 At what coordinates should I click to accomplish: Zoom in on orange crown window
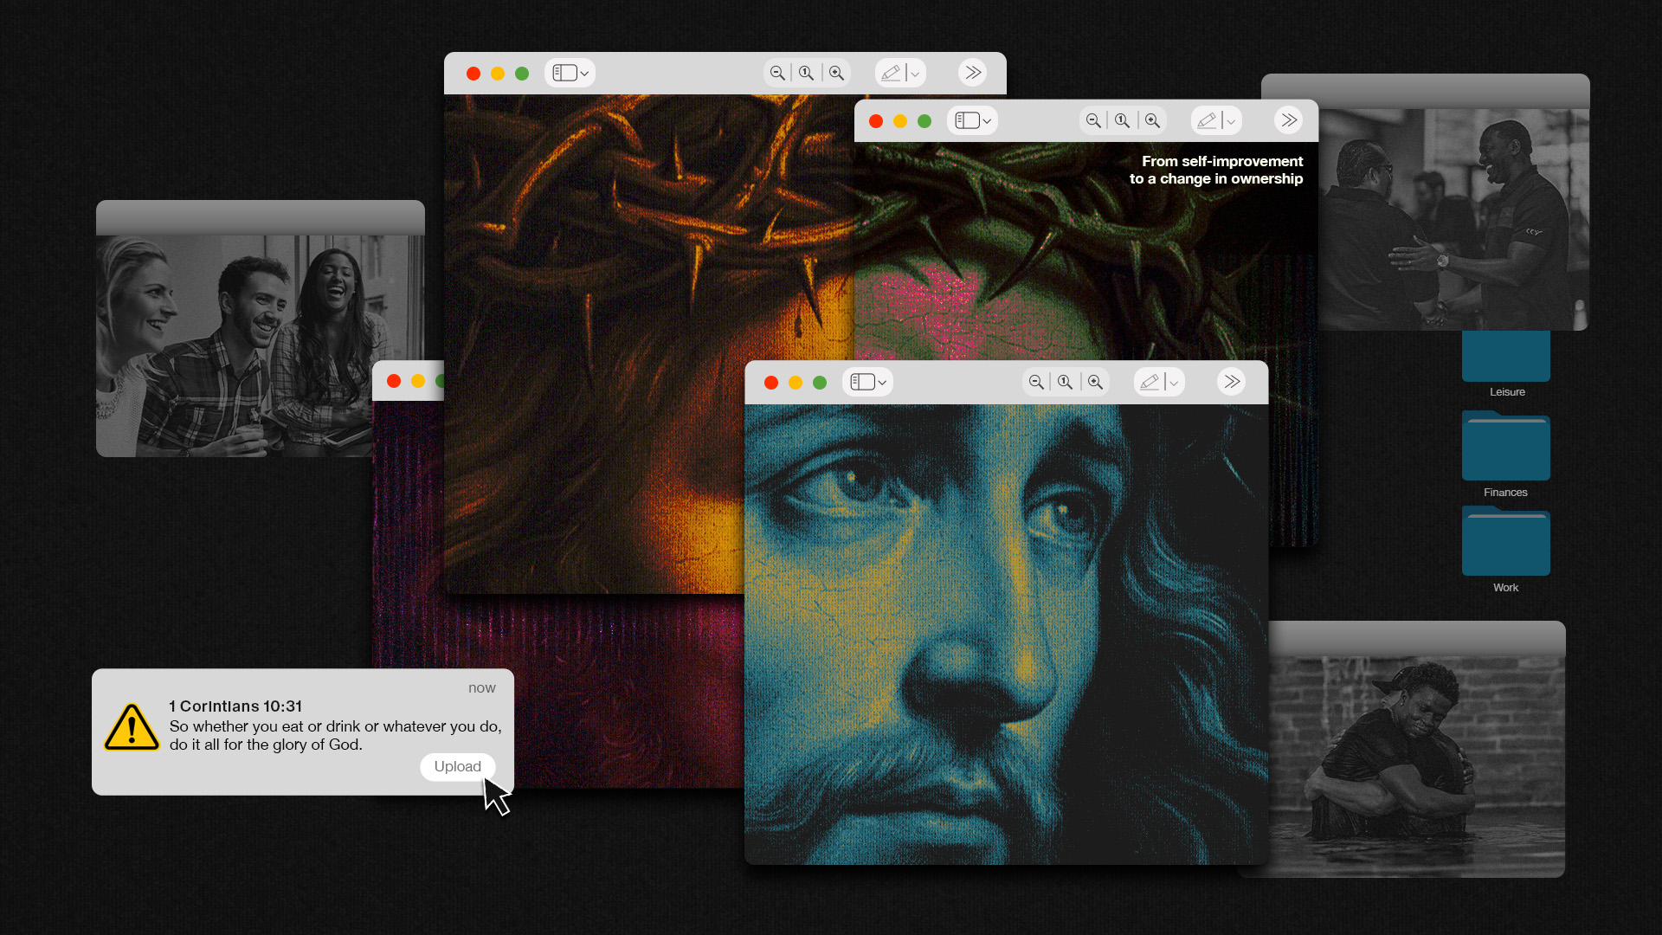(836, 73)
